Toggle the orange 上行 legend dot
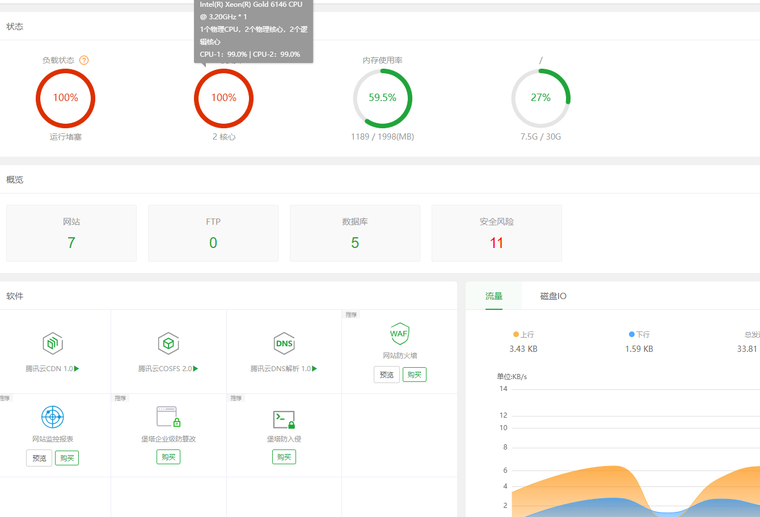760x517 pixels. click(516, 335)
